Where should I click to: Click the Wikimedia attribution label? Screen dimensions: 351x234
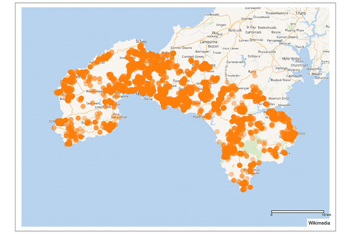pos(319,223)
